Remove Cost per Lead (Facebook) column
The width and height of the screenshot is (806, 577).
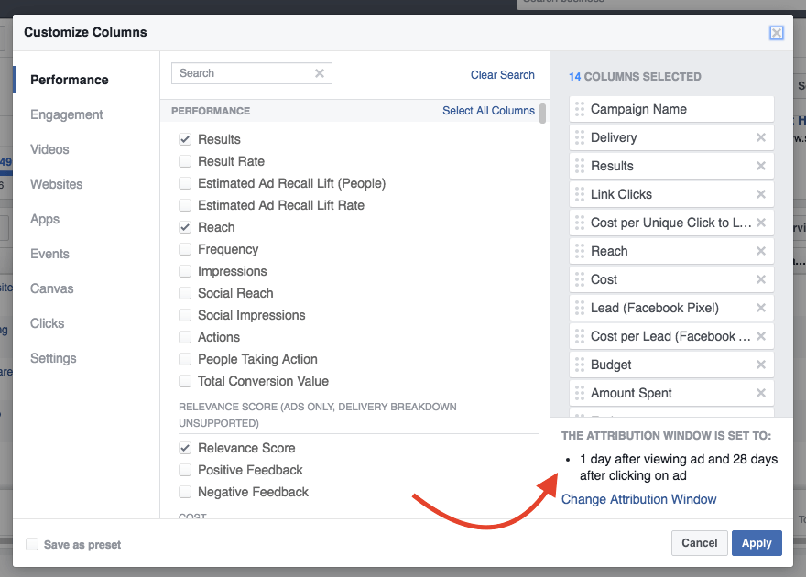click(x=761, y=336)
